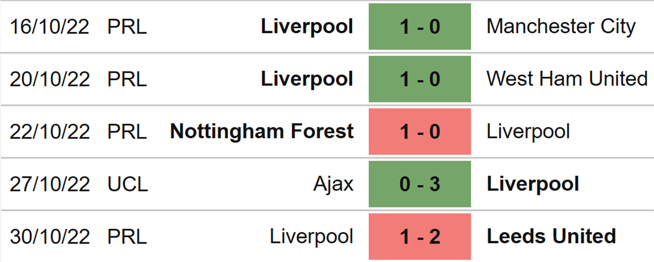
Task: Select the PRL label on 16/10/22 row
Action: click(127, 27)
